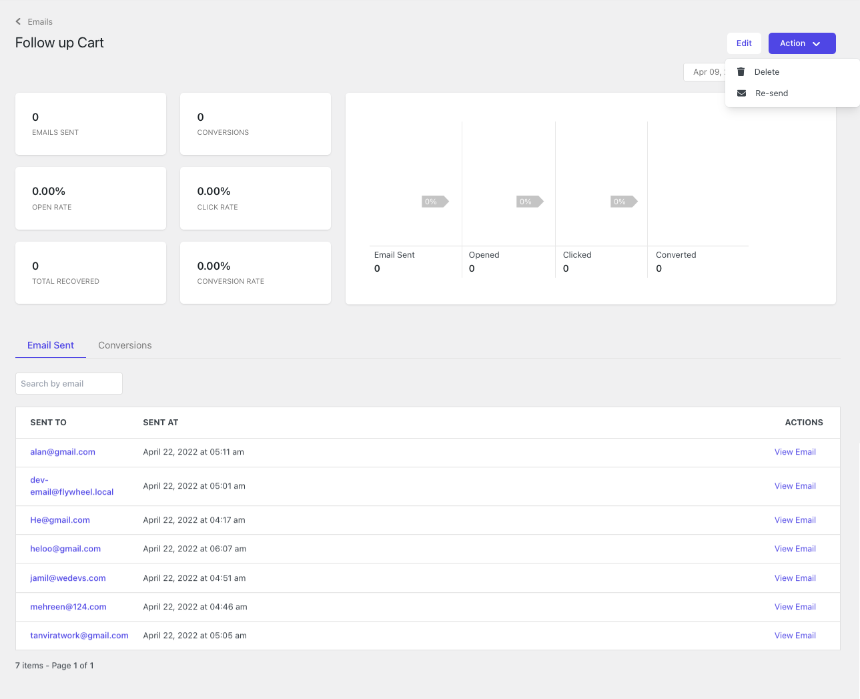Click the Edit button
The image size is (860, 699).
pos(743,43)
